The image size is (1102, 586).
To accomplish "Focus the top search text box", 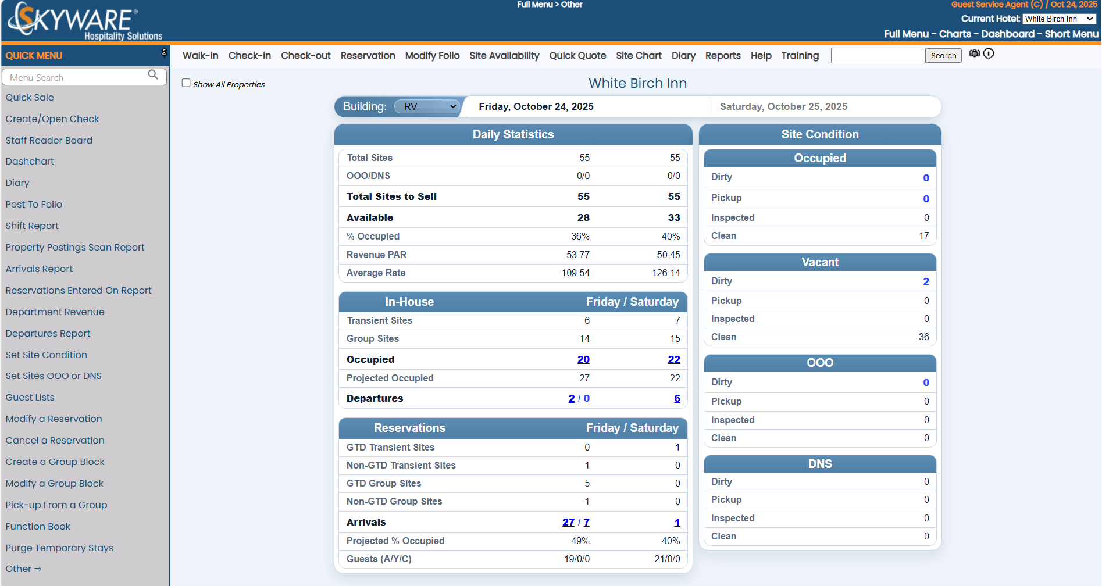I will 878,56.
